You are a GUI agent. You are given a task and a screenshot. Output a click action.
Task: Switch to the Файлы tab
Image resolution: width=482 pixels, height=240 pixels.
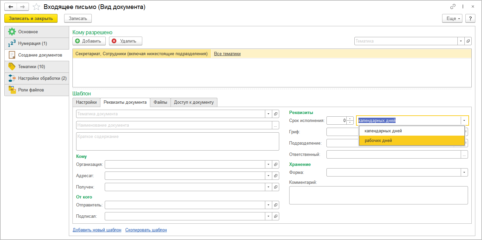pyautogui.click(x=160, y=102)
